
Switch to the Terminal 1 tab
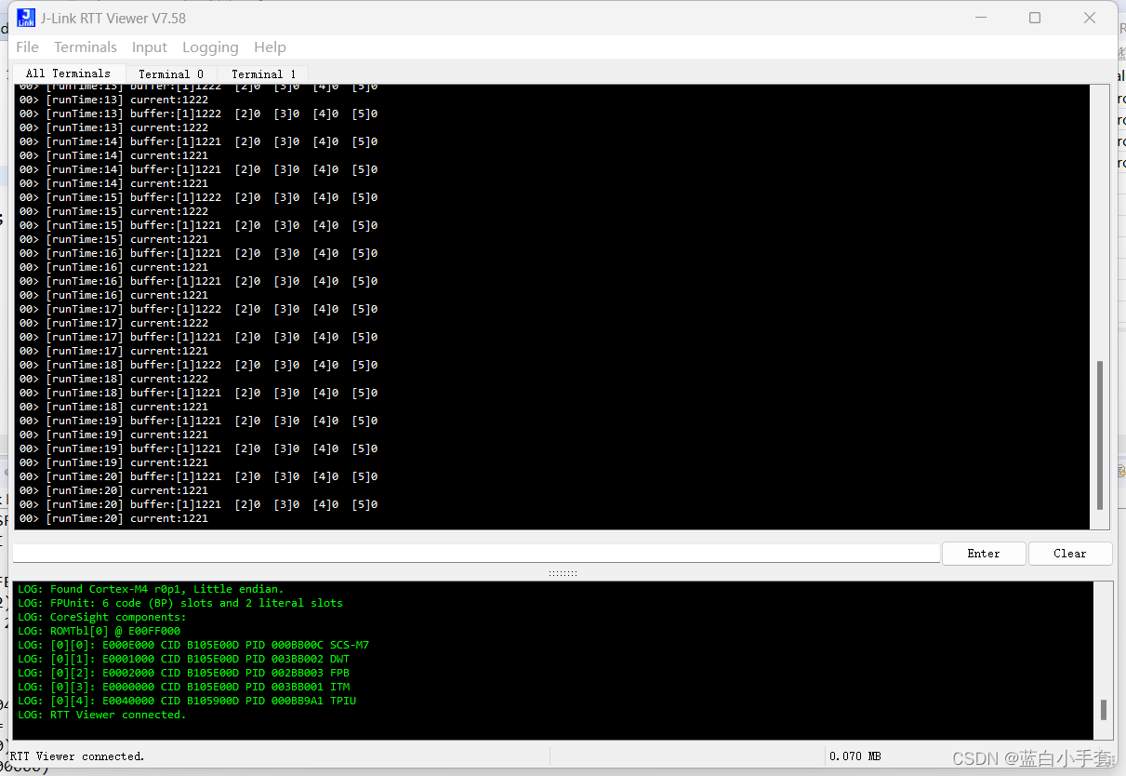click(264, 74)
